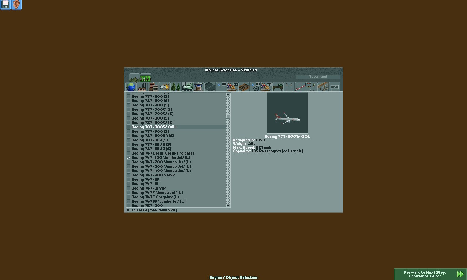Viewport: 467px width, 280px height.
Task: Select the Street Lights tab
Action: pos(289,87)
